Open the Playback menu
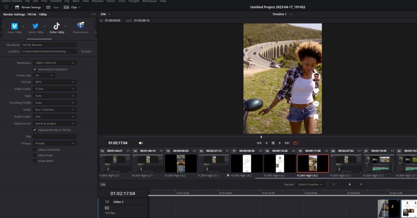 pyautogui.click(x=98, y=1)
